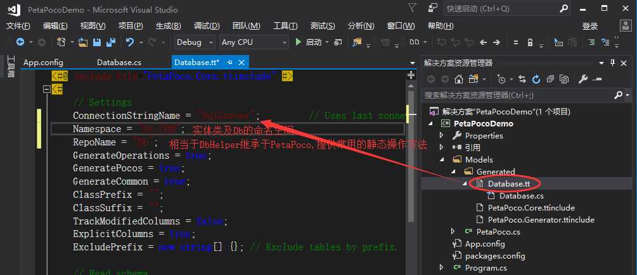Expand the 引用 references node

pos(442,147)
